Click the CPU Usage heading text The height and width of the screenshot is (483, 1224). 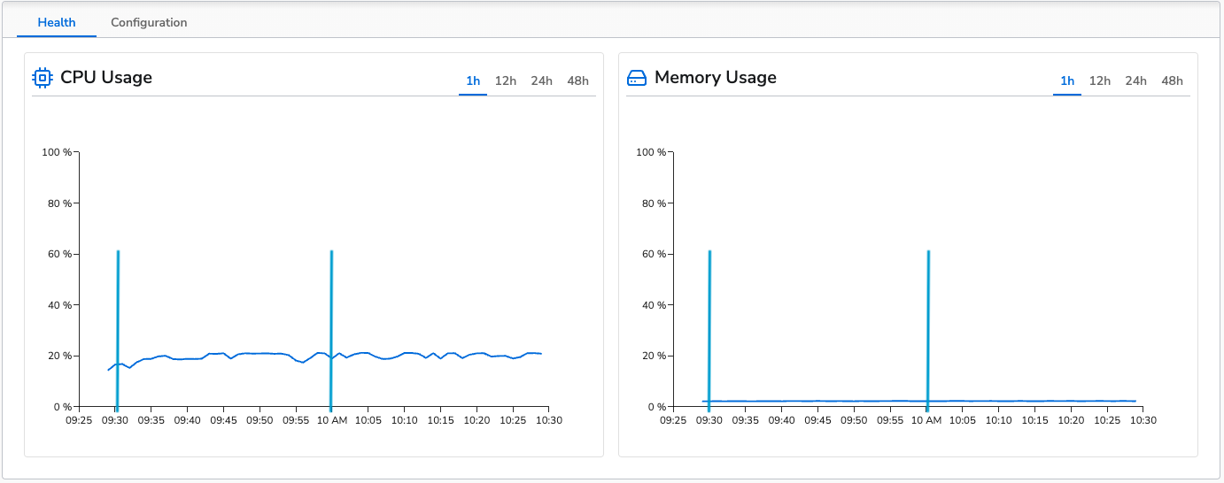106,78
